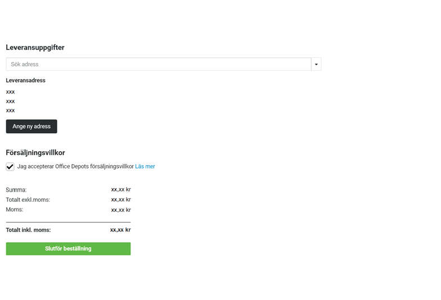Click the Totalt exkl.moms label
This screenshot has height=300, width=441.
point(28,199)
